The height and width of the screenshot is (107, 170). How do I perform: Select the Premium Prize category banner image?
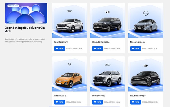click(x=26, y=13)
